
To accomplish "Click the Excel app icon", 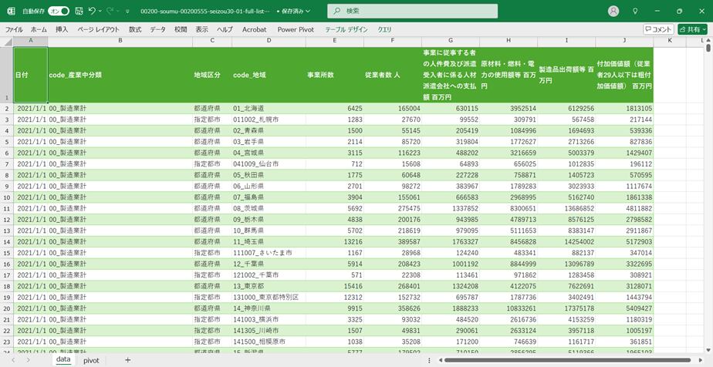I will (x=10, y=12).
